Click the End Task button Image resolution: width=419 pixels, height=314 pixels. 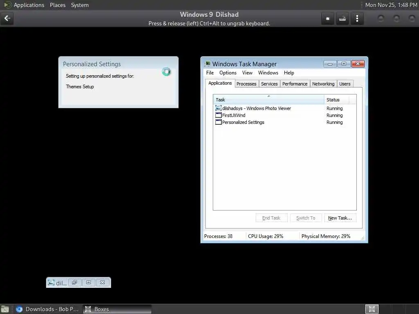click(271, 218)
